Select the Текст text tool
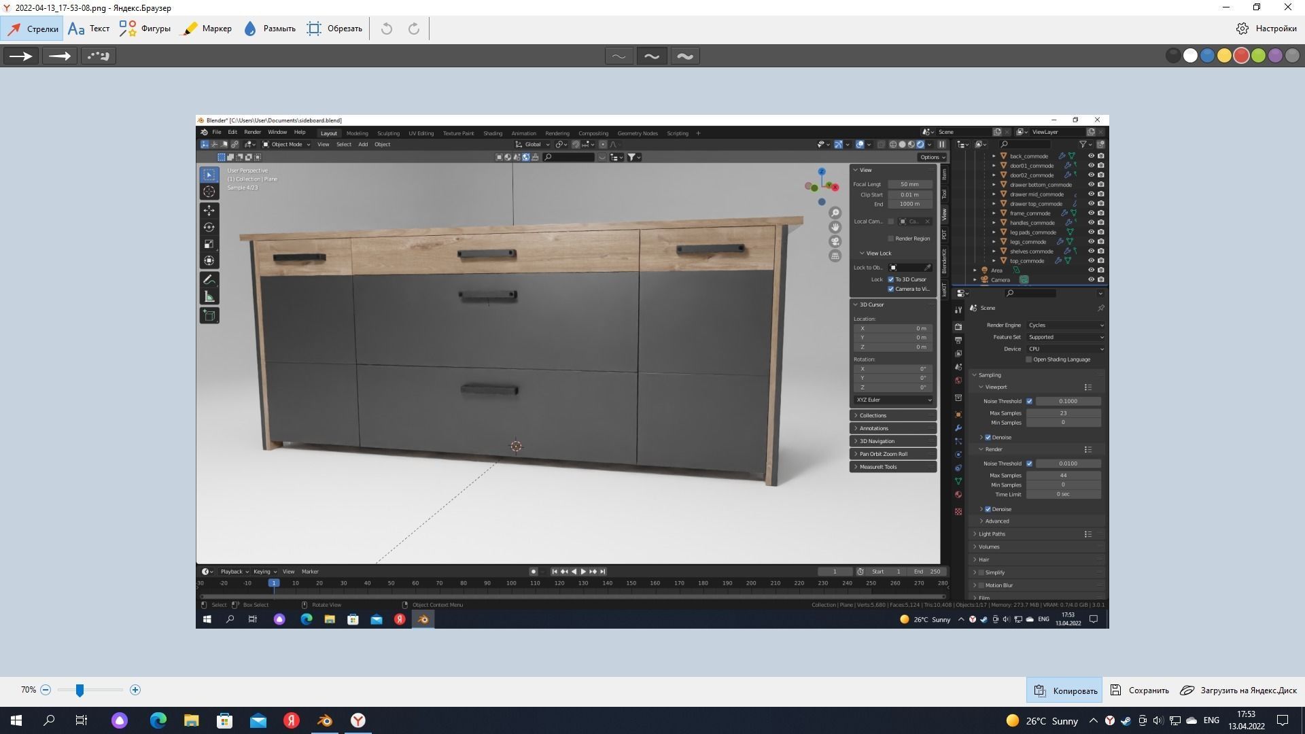 (89, 29)
